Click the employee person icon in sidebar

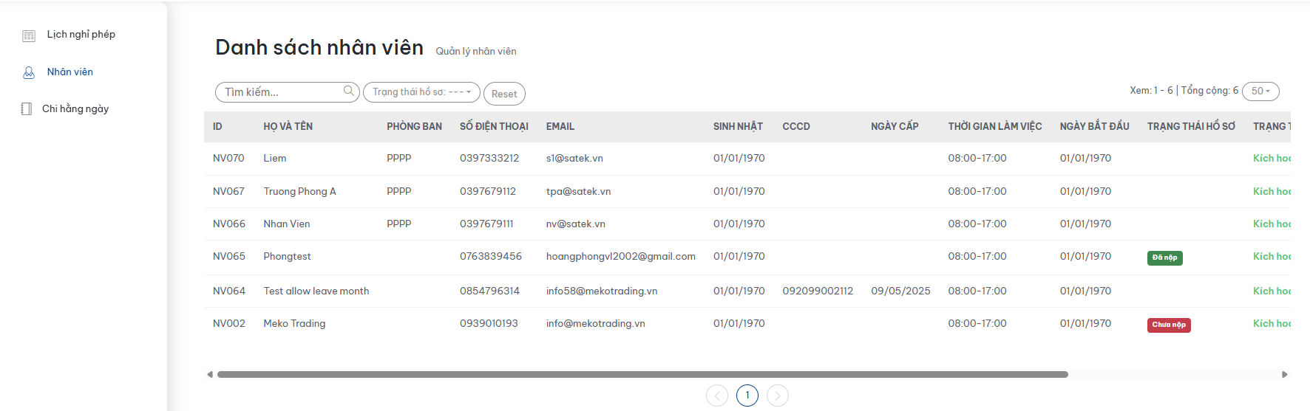pos(29,72)
